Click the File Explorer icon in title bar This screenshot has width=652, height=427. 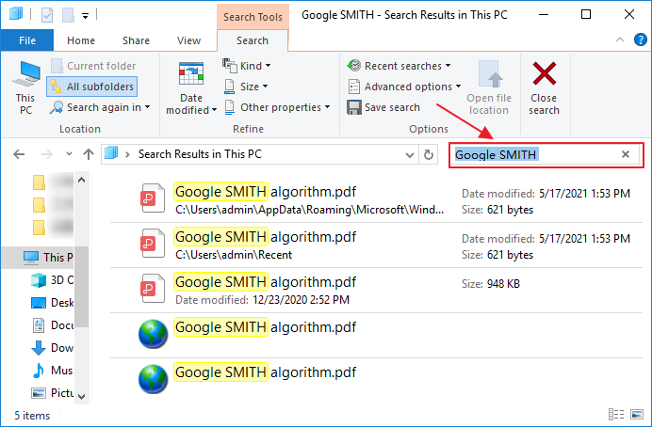pos(16,14)
